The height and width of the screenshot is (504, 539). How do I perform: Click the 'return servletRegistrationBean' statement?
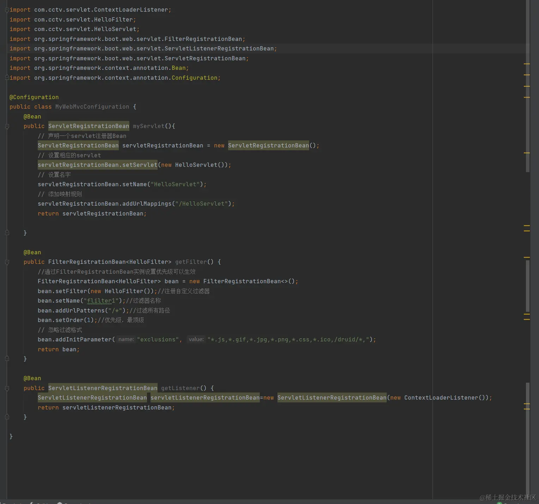92,213
